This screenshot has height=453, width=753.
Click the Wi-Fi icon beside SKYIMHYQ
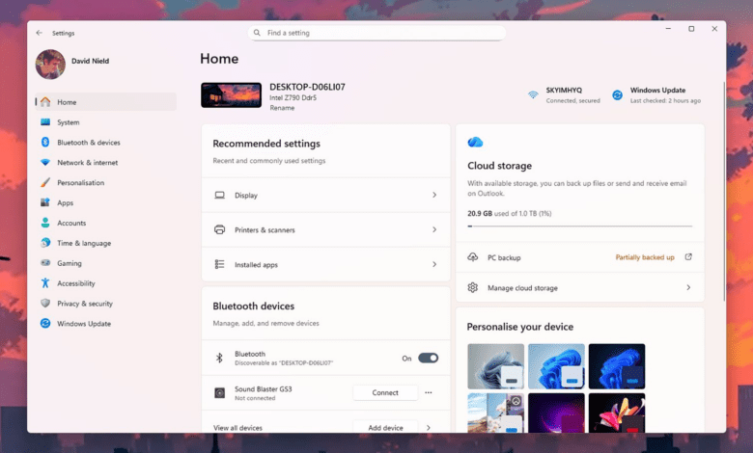(533, 94)
